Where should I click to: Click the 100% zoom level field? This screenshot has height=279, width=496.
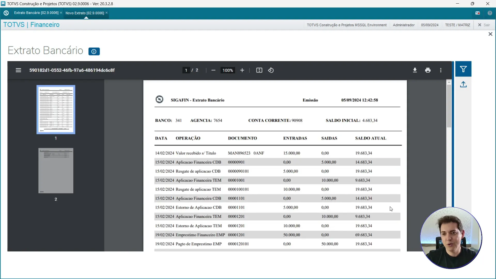pos(228,70)
